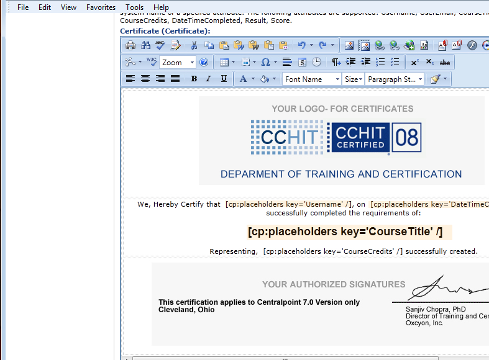Viewport: 489px width, 360px height.
Task: Click the Insert Symbol omega icon
Action: [265, 62]
